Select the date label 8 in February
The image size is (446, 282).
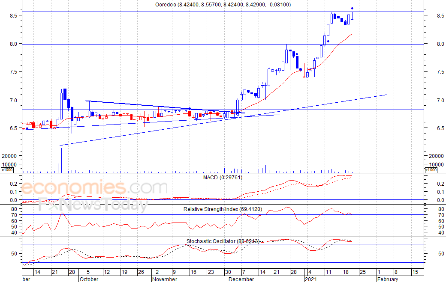tap(396, 272)
